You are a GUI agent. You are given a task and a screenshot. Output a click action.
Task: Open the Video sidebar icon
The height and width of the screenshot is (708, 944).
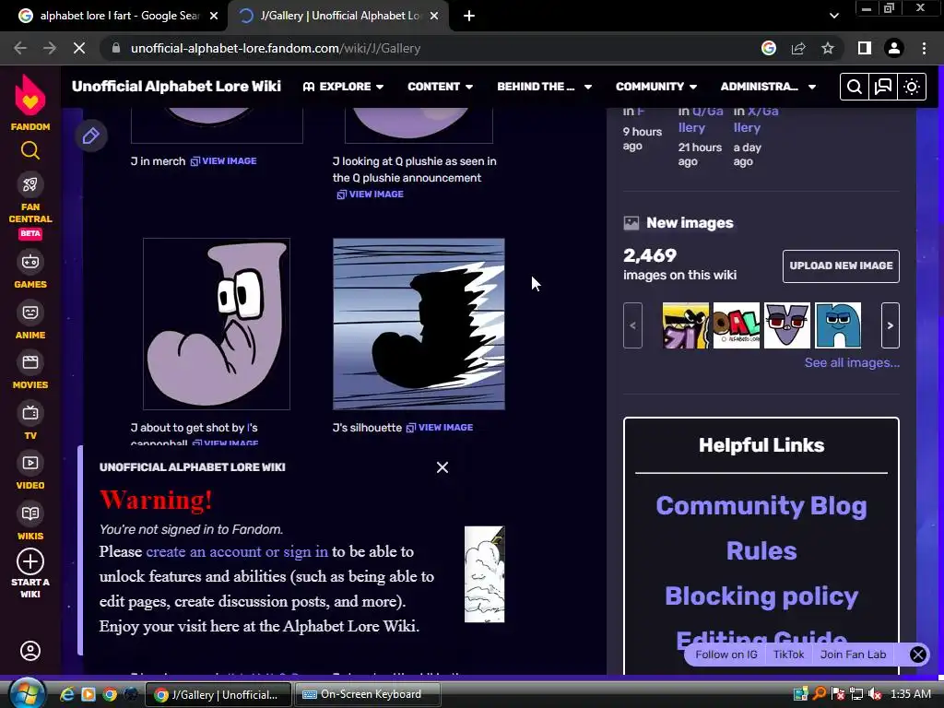point(30,463)
